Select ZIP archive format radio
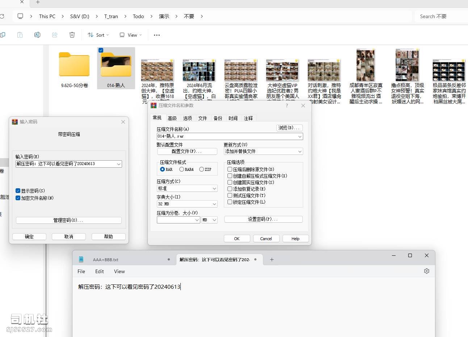The width and height of the screenshot is (468, 337). pyautogui.click(x=201, y=169)
